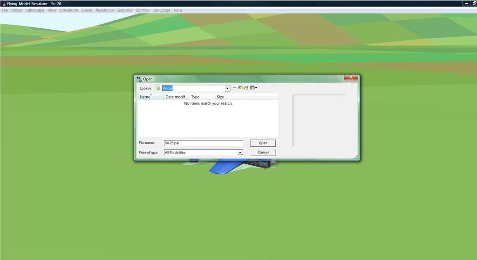Screen dimensions: 477x260
Task: Click the Flying-Model-Simulator title bar icon
Action: (4, 4)
